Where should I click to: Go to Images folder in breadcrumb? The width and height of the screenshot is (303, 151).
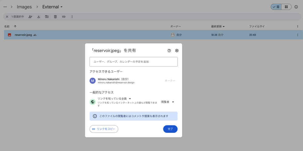tap(24, 7)
